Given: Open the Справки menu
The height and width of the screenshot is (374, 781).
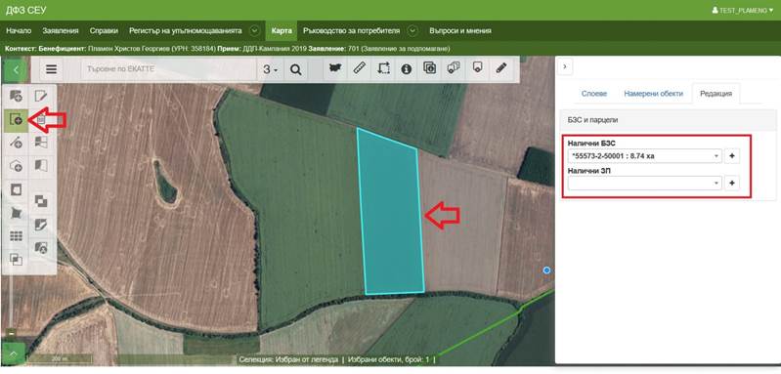Looking at the screenshot, I should (x=104, y=31).
